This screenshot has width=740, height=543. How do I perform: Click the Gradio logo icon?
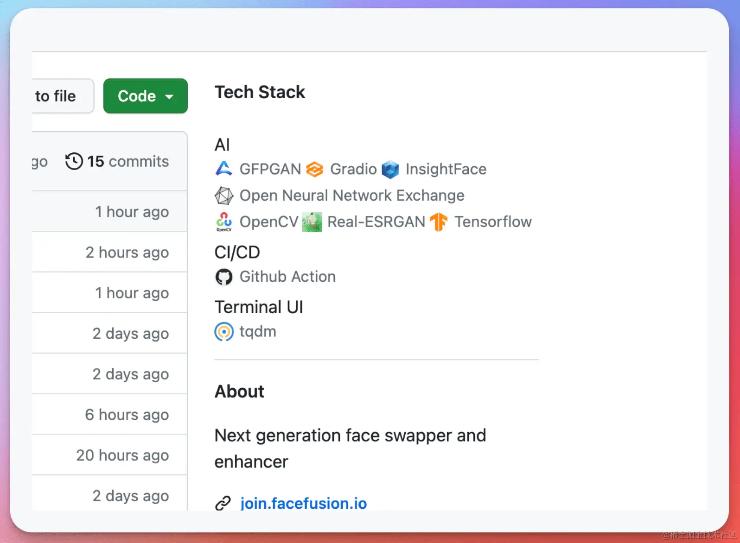315,169
